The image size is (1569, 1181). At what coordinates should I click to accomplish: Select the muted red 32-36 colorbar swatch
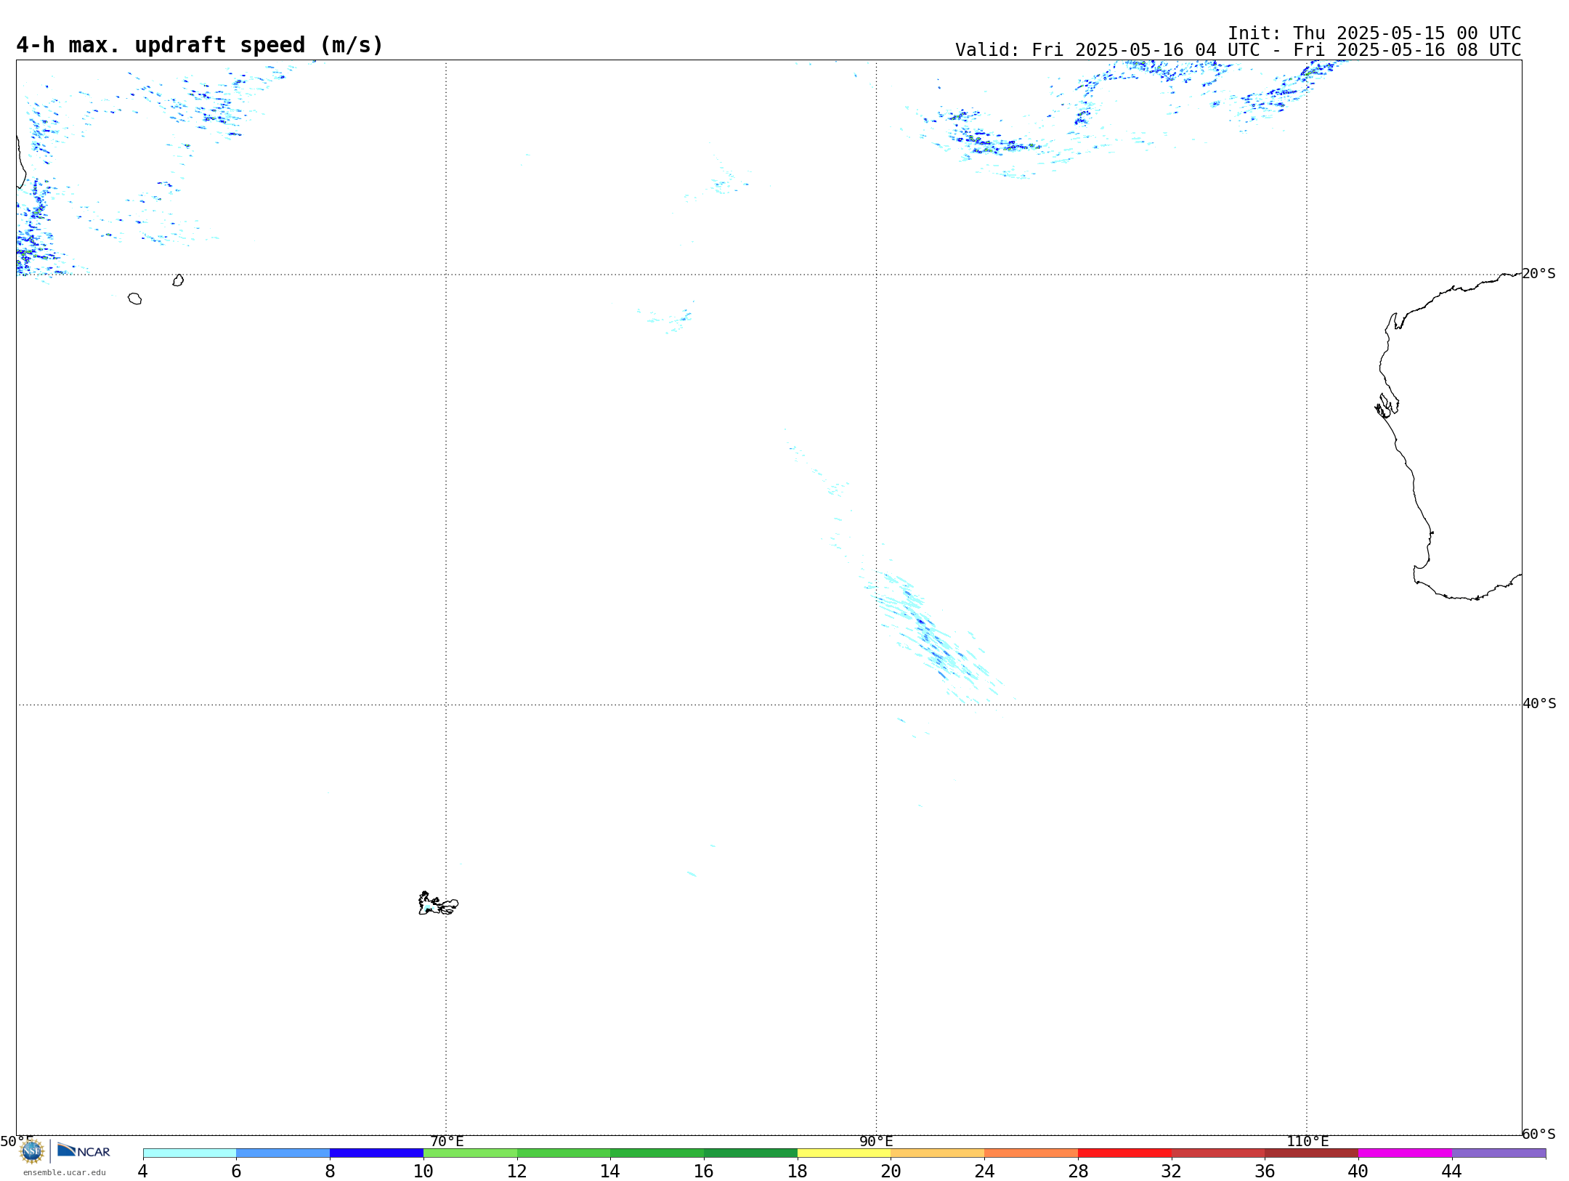(x=1218, y=1153)
